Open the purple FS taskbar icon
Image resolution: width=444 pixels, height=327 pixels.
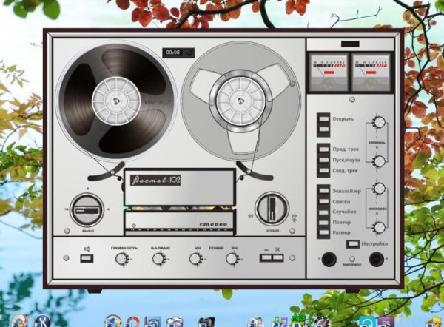(x=386, y=322)
